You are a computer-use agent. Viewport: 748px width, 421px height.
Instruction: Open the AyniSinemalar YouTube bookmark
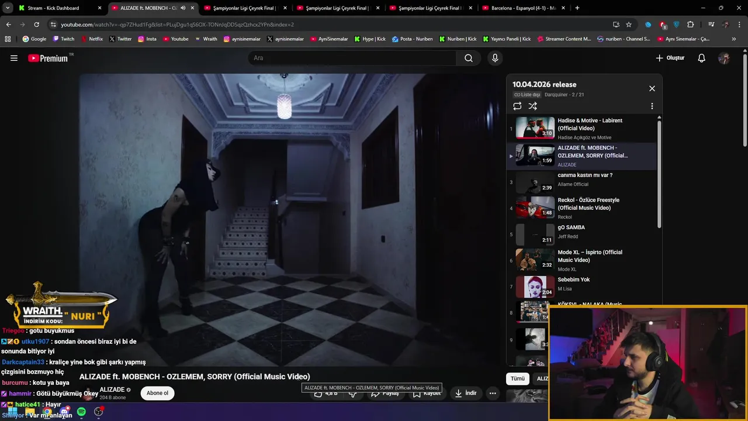pos(328,39)
